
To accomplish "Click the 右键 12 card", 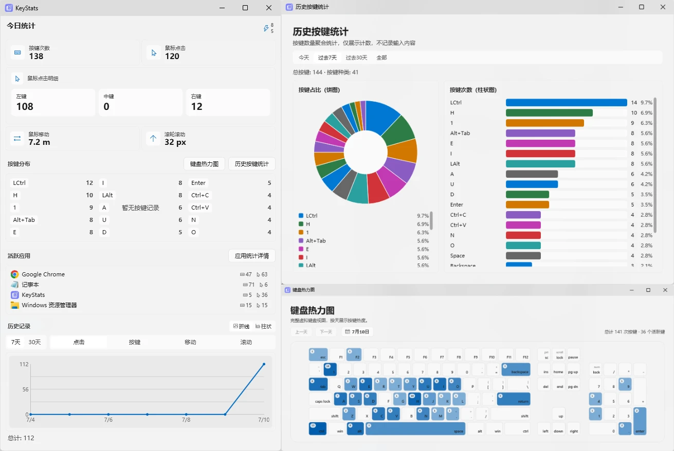I will coord(228,102).
